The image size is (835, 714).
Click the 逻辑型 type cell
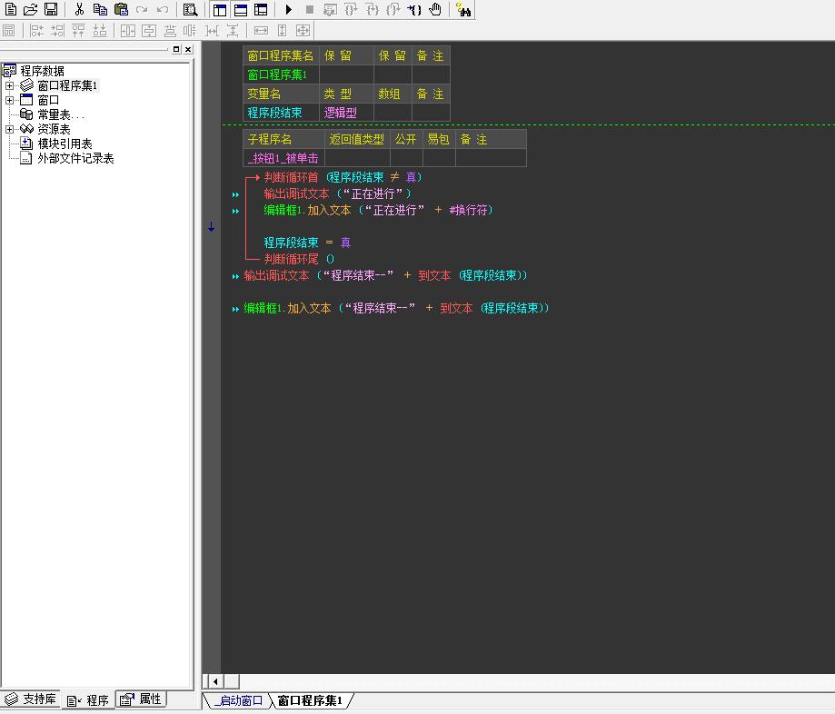(347, 113)
